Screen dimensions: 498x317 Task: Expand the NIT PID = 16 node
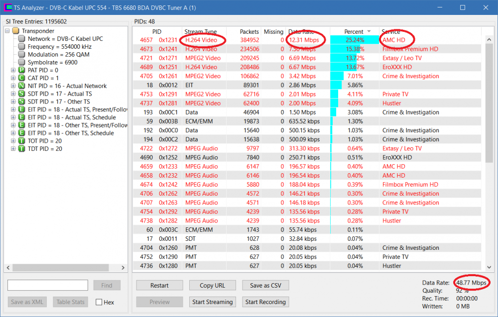coord(13,86)
